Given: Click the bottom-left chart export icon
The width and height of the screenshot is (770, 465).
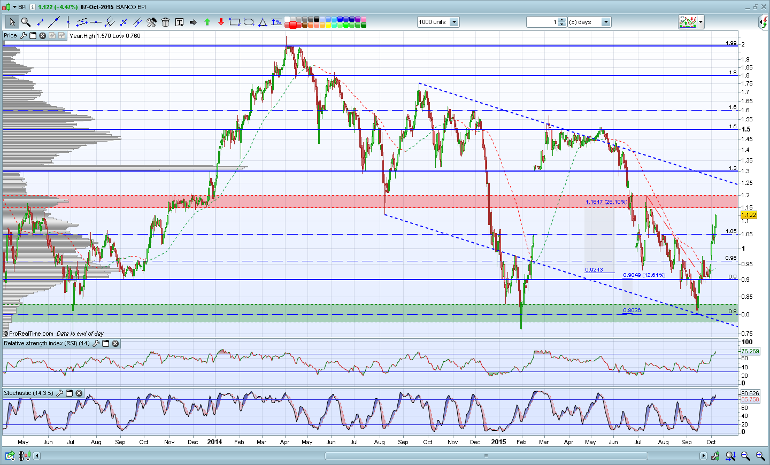Looking at the screenshot, I should (x=10, y=456).
